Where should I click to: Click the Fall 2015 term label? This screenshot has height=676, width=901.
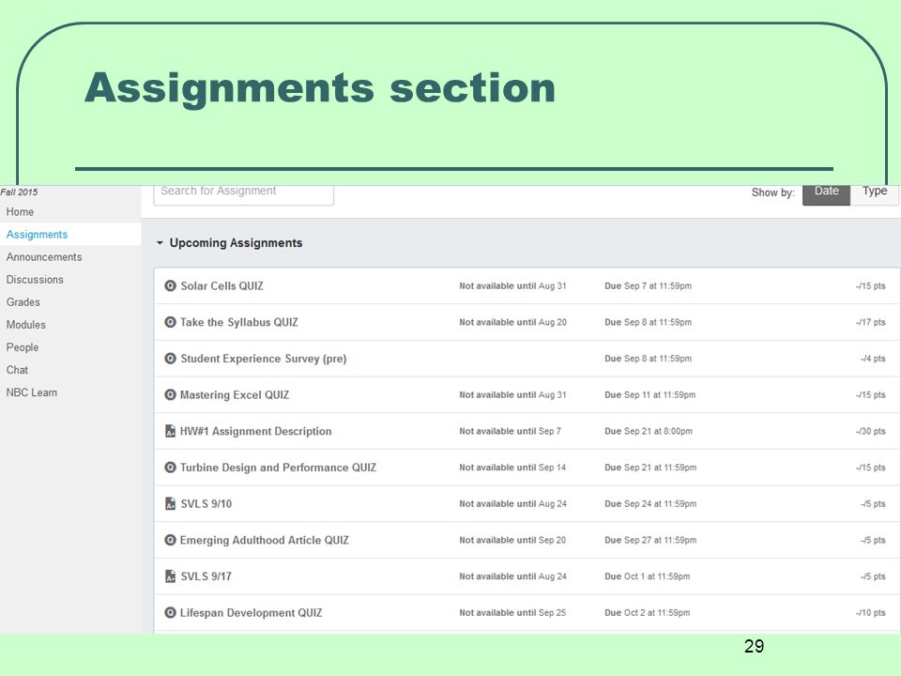click(x=19, y=192)
